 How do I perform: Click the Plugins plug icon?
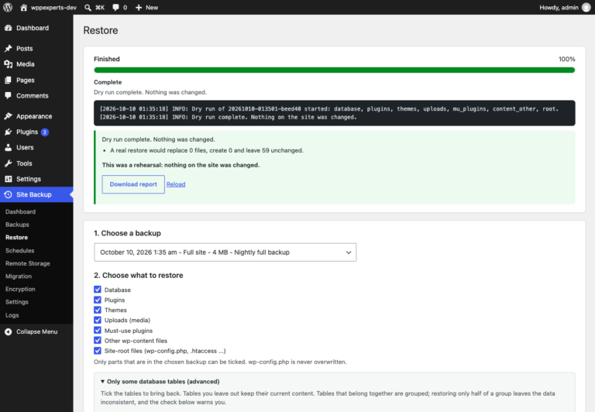pos(8,132)
